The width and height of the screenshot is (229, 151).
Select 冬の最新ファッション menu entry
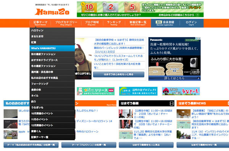pos(52,66)
